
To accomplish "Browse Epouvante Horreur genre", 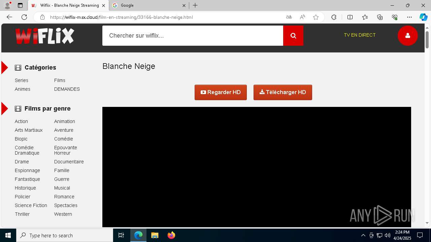I will [66, 150].
